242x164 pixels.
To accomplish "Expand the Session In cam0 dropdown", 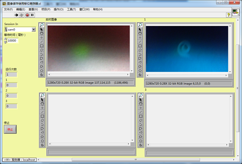I will click(34, 30).
